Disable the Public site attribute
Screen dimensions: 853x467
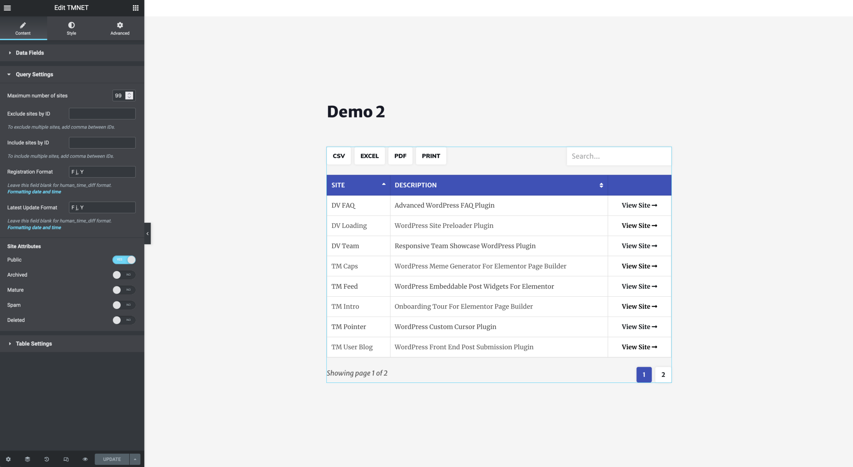(124, 260)
